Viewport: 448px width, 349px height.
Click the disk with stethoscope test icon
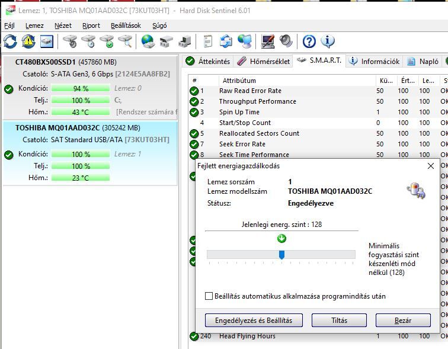[x=71, y=41]
